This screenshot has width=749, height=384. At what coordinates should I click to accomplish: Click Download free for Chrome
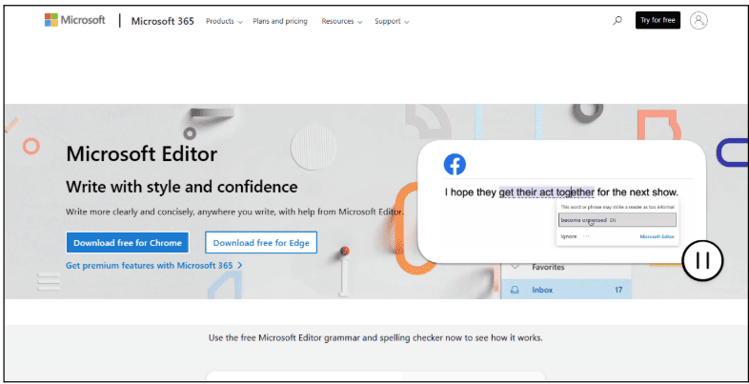click(x=128, y=243)
